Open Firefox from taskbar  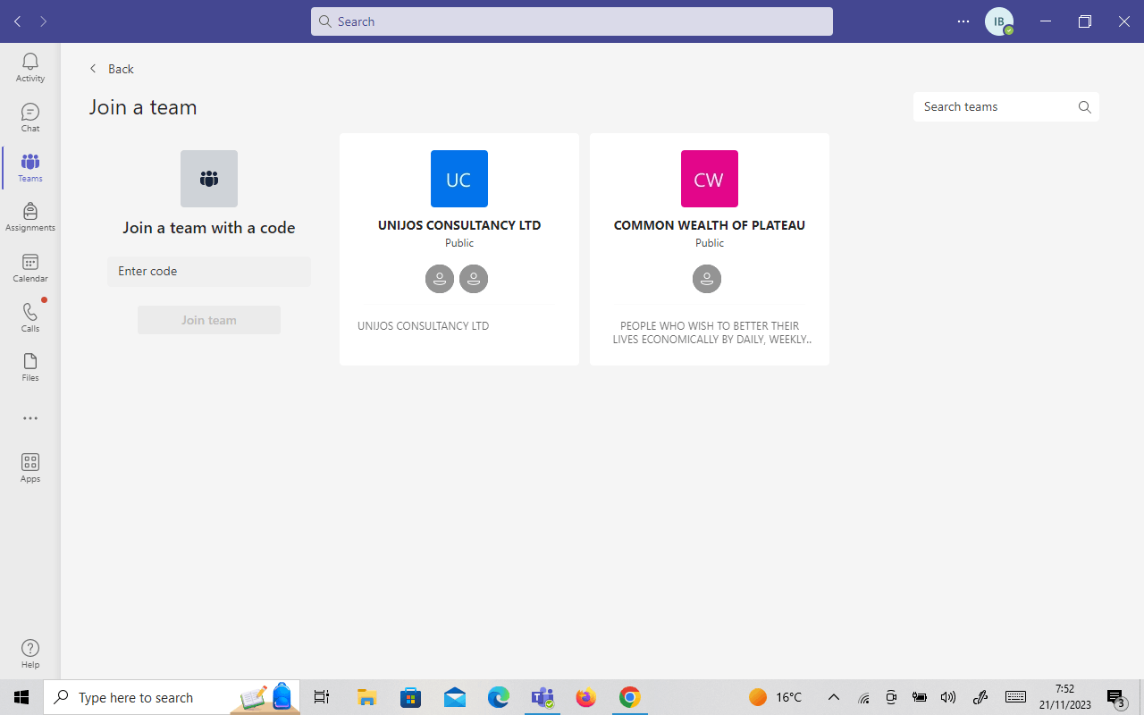point(586,697)
